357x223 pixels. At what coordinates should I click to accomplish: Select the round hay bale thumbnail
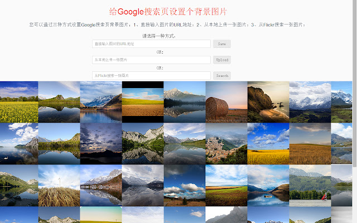coord(226,102)
